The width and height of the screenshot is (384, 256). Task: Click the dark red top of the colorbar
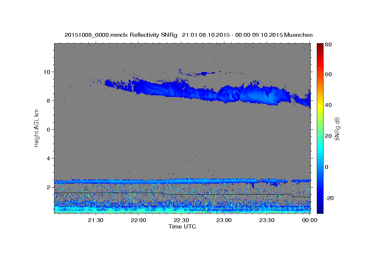point(320,45)
